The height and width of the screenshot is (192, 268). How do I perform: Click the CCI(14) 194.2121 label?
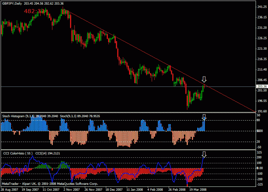coord(48,153)
